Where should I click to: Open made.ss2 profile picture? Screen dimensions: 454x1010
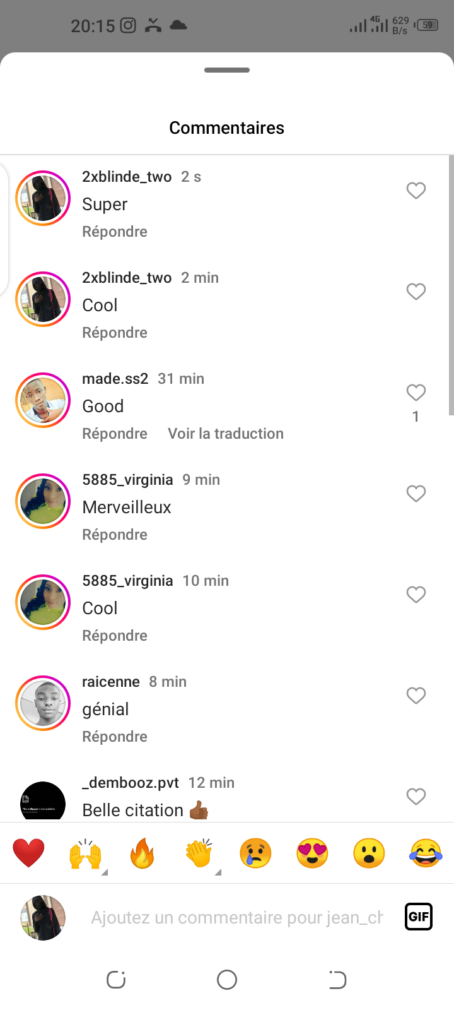43,400
